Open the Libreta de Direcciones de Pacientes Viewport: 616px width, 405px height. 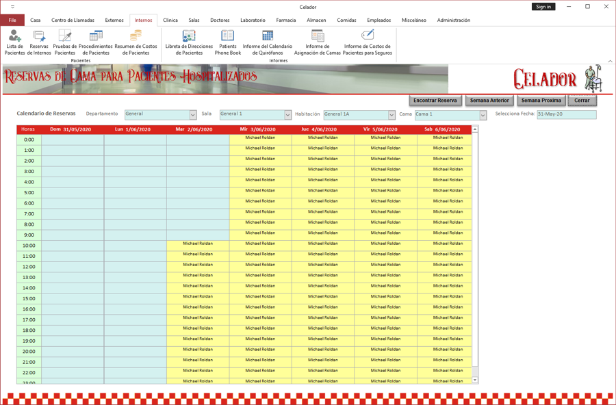[188, 42]
